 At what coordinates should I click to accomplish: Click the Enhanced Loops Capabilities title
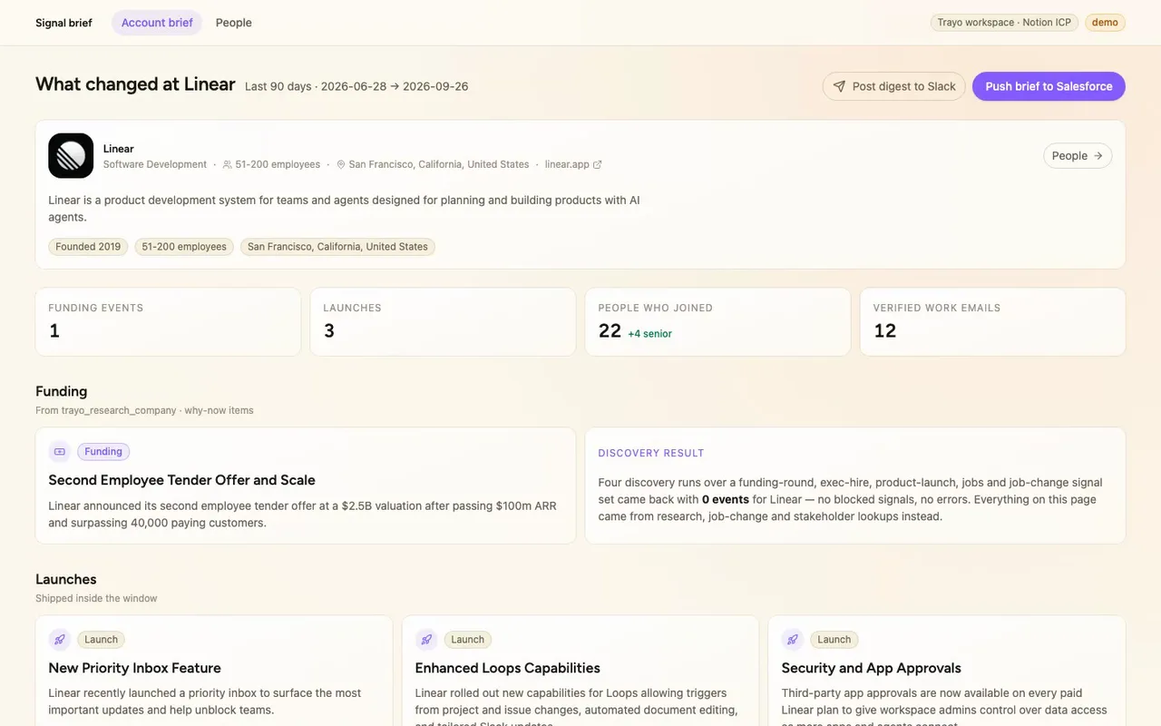tap(507, 668)
